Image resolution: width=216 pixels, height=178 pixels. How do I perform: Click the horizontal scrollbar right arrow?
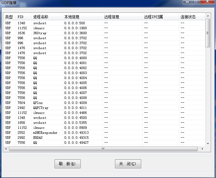pyautogui.click(x=202, y=149)
